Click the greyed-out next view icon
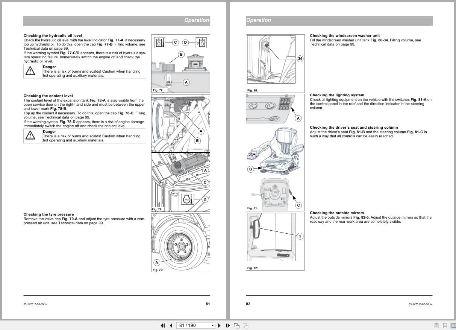This screenshot has height=330, width=456. pyautogui.click(x=245, y=325)
